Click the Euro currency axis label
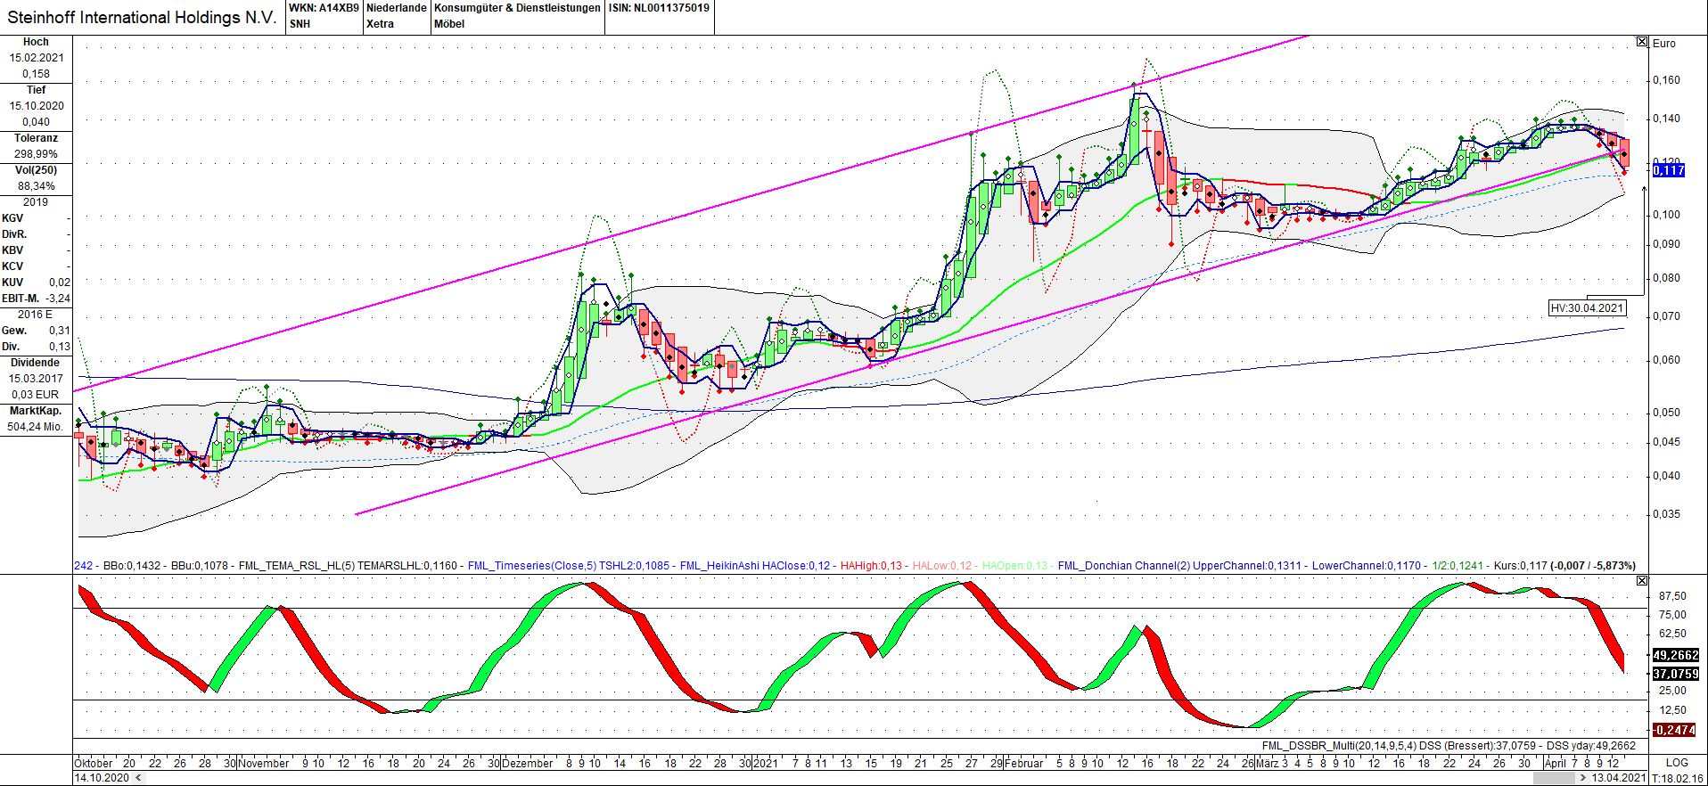The height and width of the screenshot is (786, 1708). pyautogui.click(x=1663, y=43)
